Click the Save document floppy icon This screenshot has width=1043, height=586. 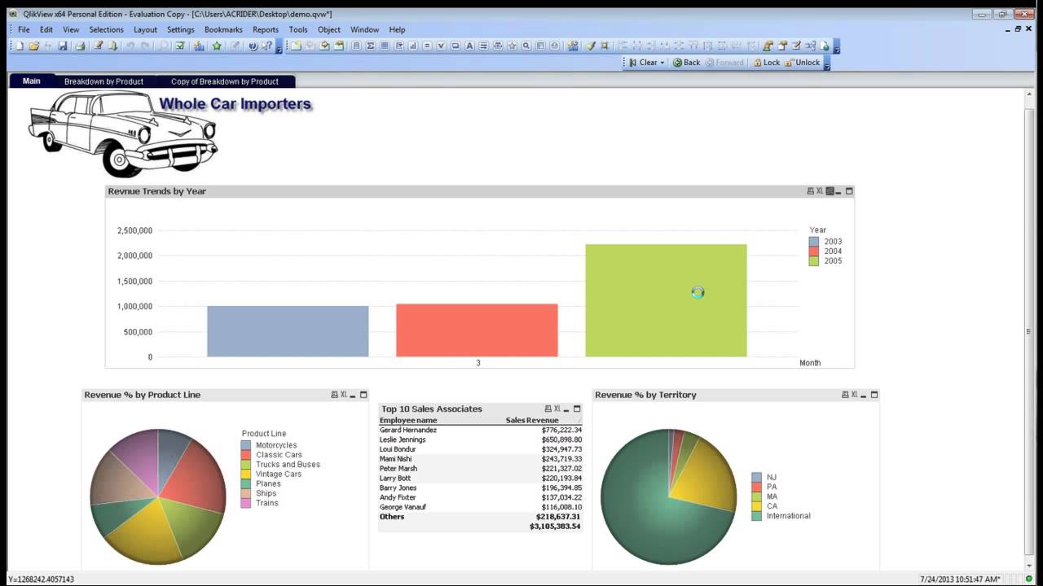63,46
